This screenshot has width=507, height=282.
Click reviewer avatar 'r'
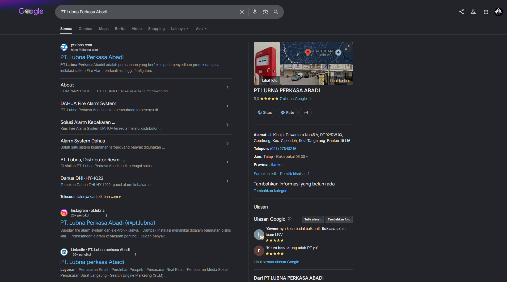coord(259,251)
